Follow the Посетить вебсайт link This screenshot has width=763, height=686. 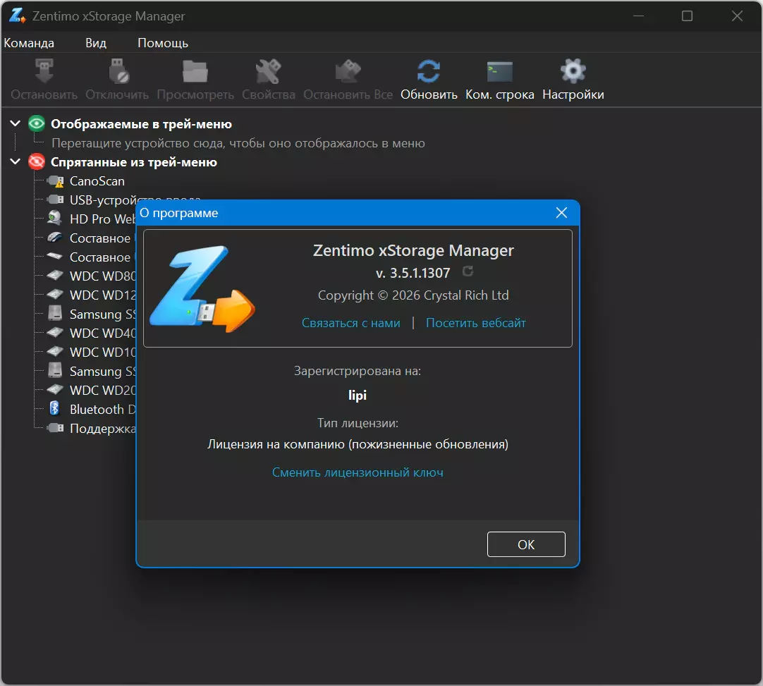click(476, 323)
